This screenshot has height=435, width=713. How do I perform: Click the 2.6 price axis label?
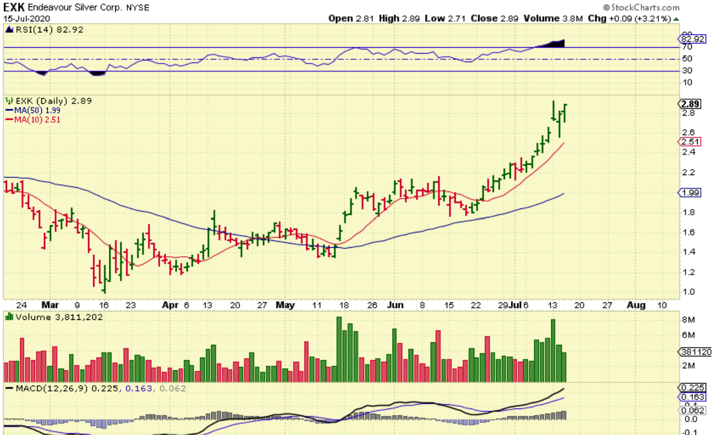[x=688, y=133]
